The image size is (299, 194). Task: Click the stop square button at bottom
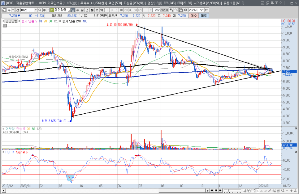point(216,190)
